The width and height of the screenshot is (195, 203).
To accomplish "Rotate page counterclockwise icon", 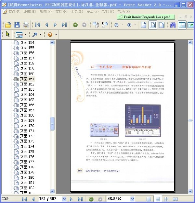I will pyautogui.click(x=105, y=25).
